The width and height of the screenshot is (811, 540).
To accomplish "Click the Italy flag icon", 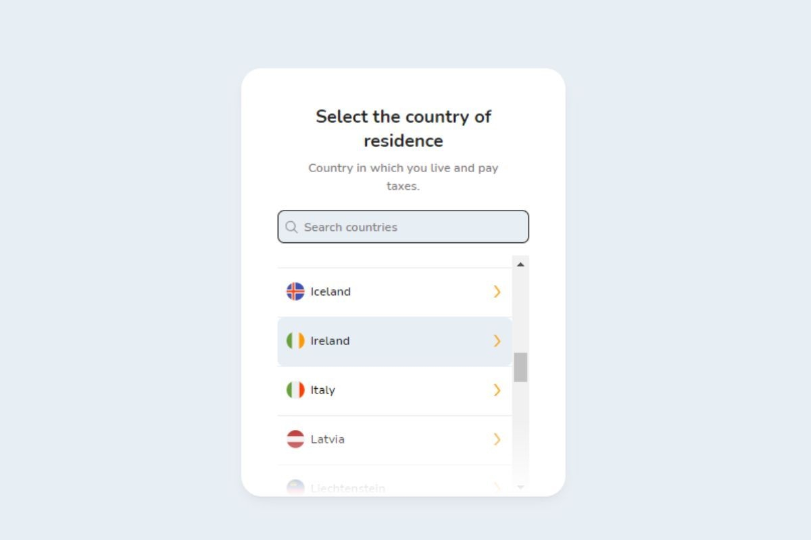I will point(295,390).
